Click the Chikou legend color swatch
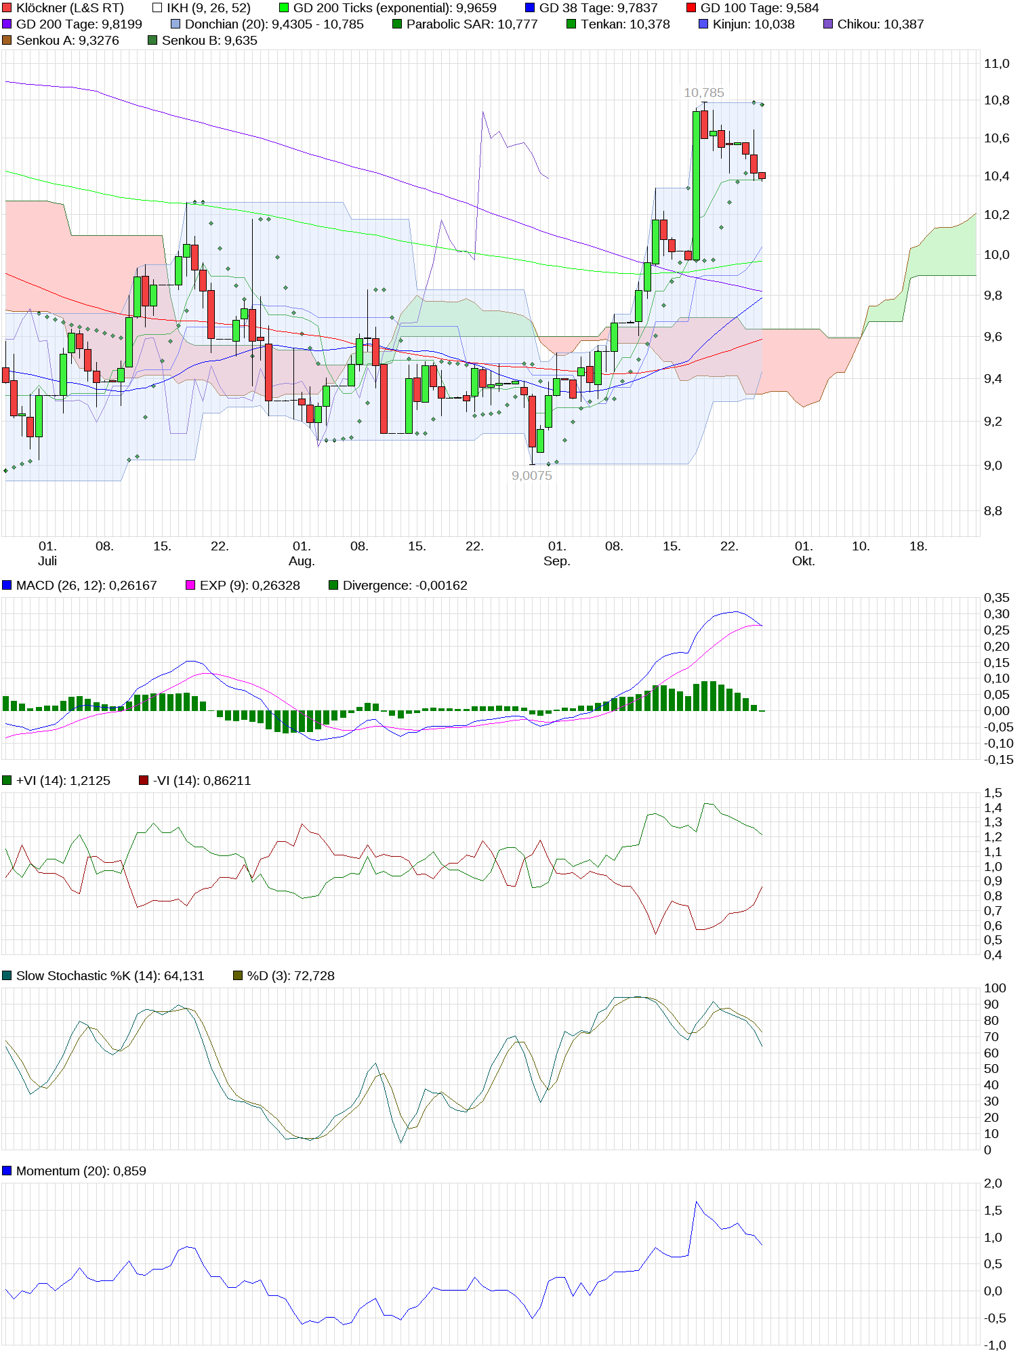Viewport: 1030px width, 1359px height. (x=828, y=24)
